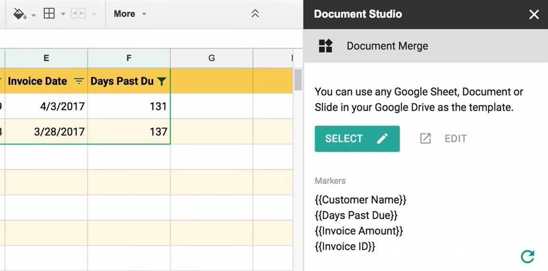Screen dimensions: 548x271
Task: Expand the fill color dropdown arrow
Action: click(34, 15)
